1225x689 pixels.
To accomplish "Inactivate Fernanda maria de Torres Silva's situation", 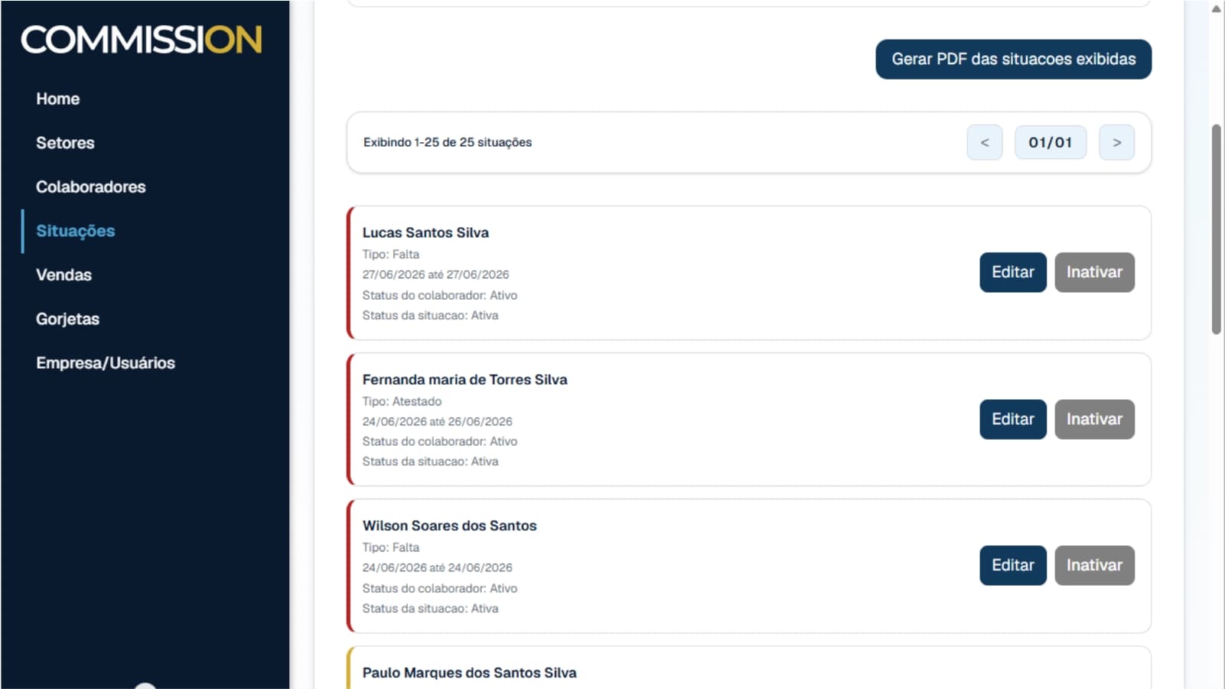I will [x=1094, y=419].
